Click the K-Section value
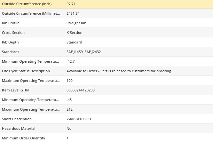Viewport: 213px width, 141px height. click(x=74, y=33)
